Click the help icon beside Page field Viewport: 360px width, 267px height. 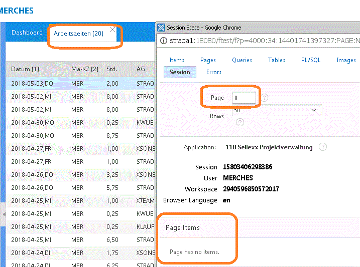click(265, 98)
